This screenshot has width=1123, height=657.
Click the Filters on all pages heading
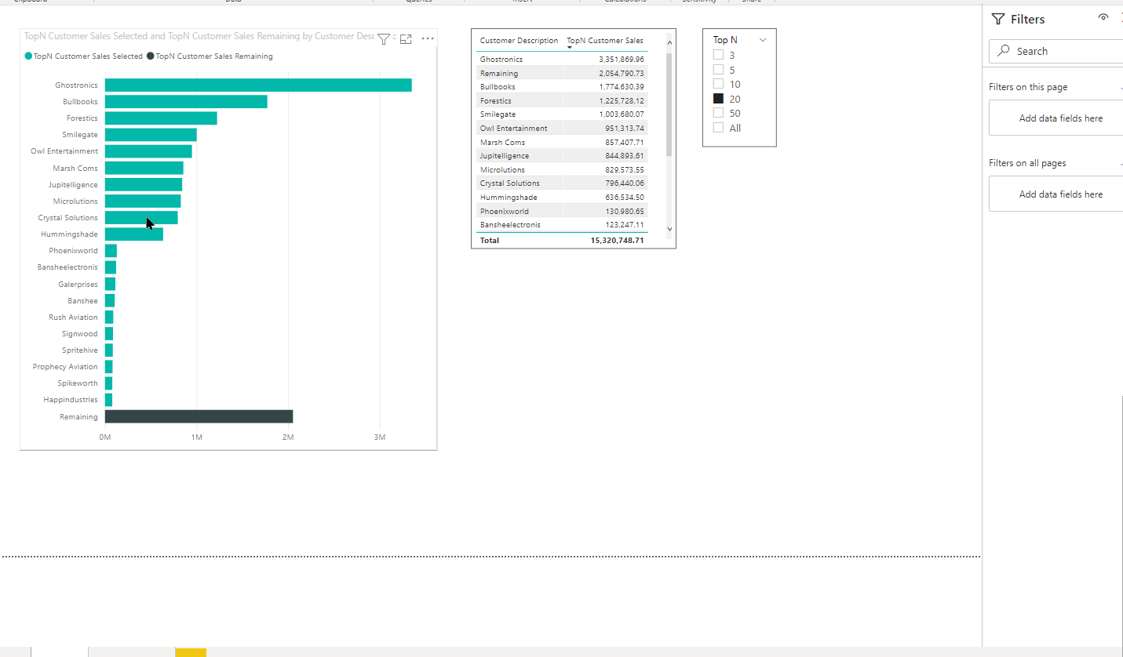tap(1027, 163)
